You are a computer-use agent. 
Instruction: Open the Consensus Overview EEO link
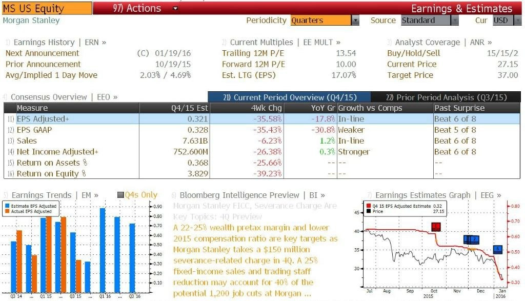[64, 97]
